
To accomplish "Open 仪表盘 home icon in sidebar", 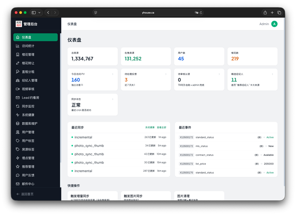I will point(17,37).
